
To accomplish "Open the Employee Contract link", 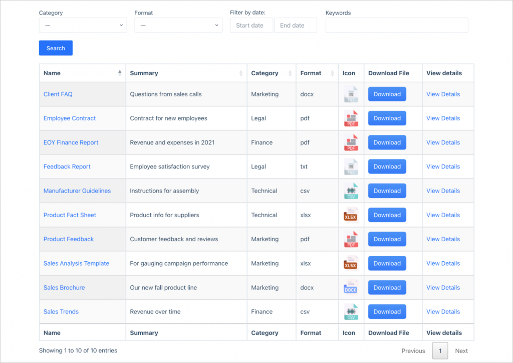I will pos(70,118).
